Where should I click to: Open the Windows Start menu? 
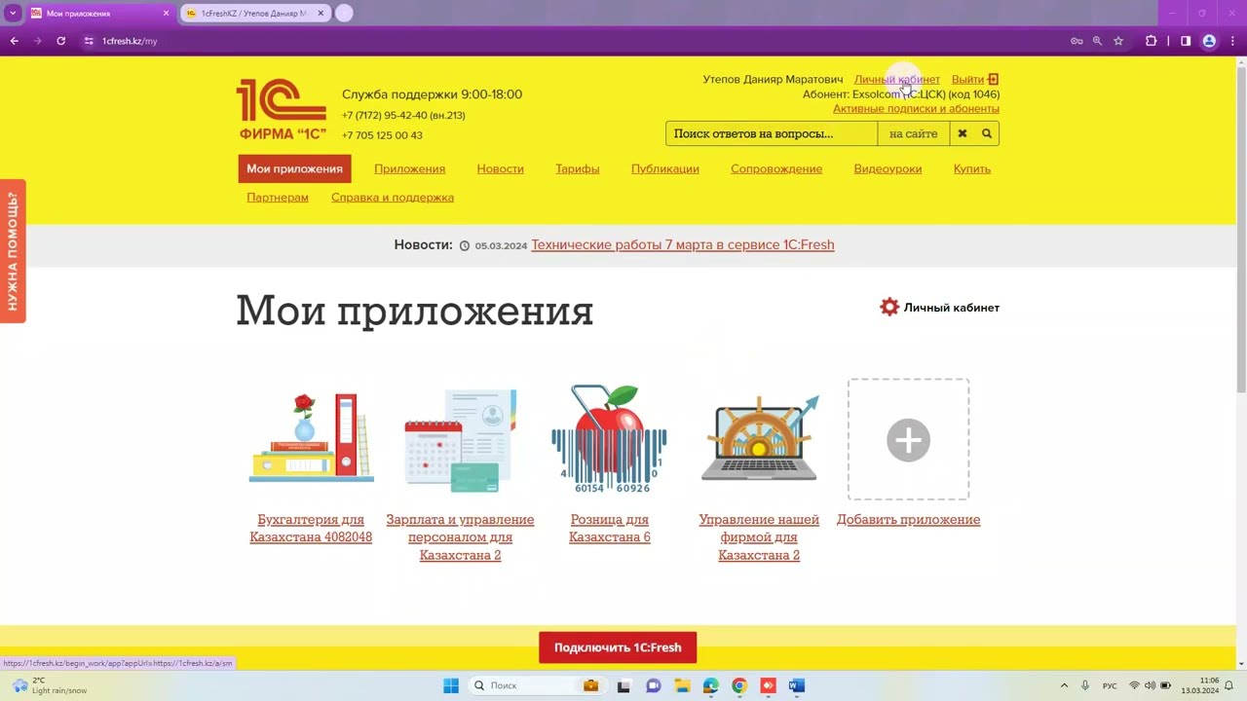(451, 685)
